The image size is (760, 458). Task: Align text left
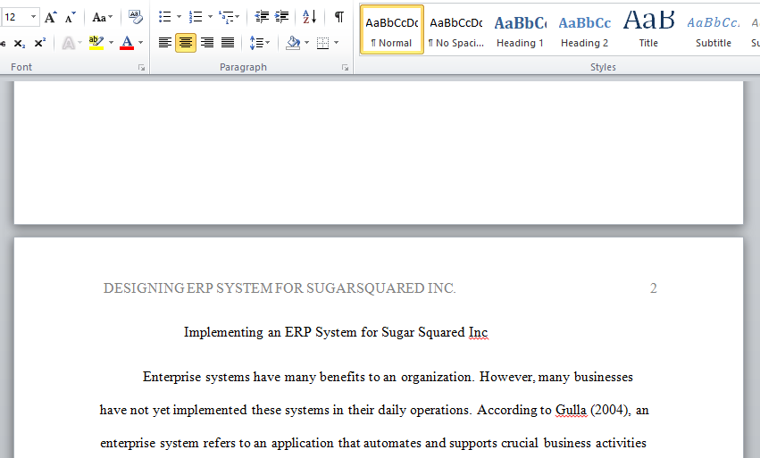point(165,43)
